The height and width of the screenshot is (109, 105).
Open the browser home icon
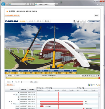98,4
